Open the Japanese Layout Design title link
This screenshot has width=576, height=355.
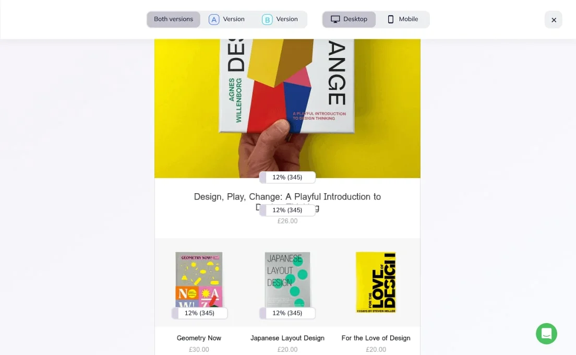(x=287, y=338)
